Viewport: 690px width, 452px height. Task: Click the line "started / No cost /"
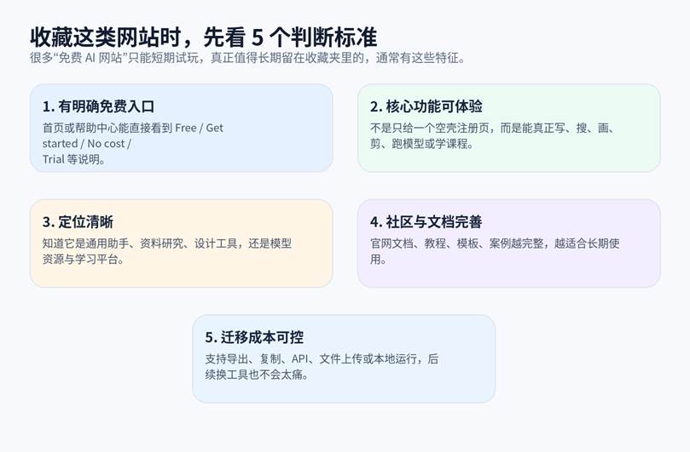[x=87, y=143]
